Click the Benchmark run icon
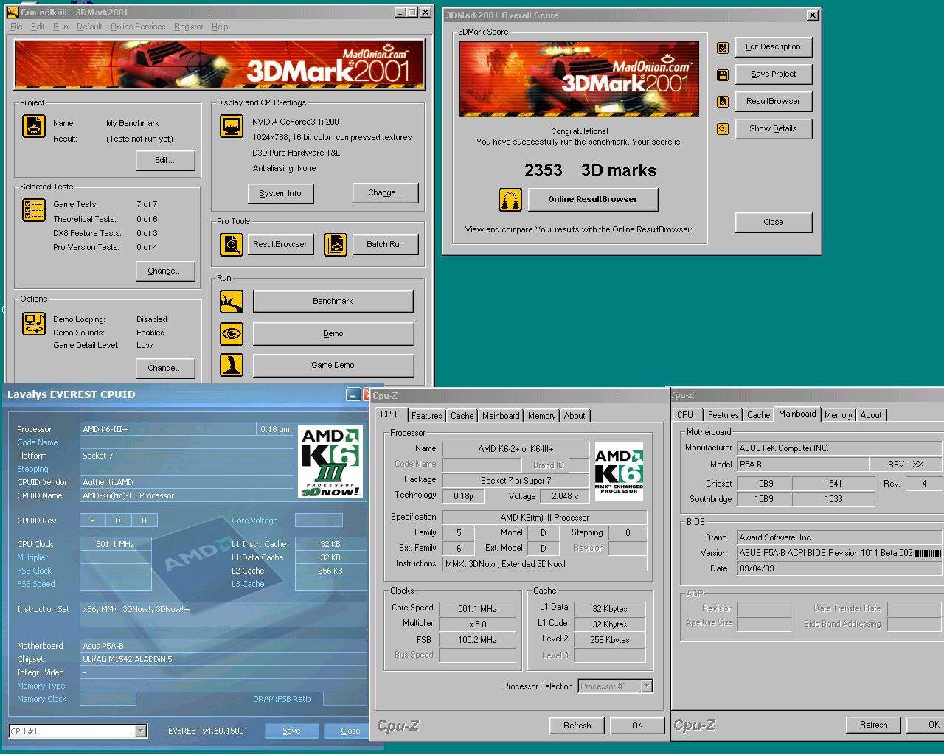Image resolution: width=944 pixels, height=755 pixels. pyautogui.click(x=232, y=302)
